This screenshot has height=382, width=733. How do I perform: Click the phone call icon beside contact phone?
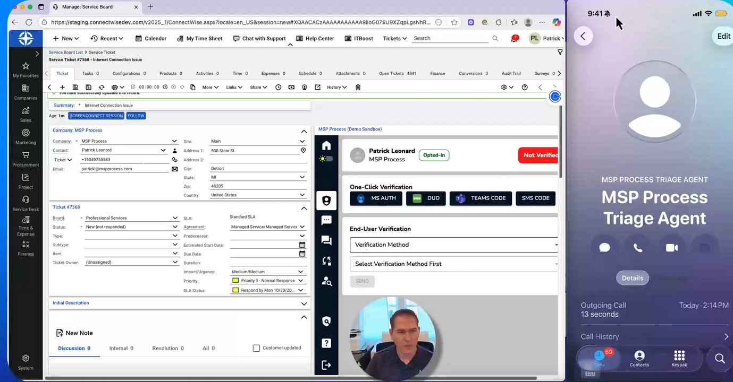[x=174, y=160]
